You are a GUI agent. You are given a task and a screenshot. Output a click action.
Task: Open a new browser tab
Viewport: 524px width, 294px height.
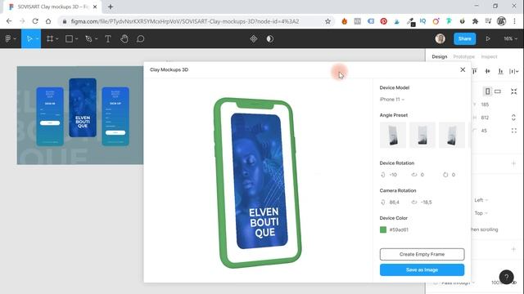click(111, 7)
